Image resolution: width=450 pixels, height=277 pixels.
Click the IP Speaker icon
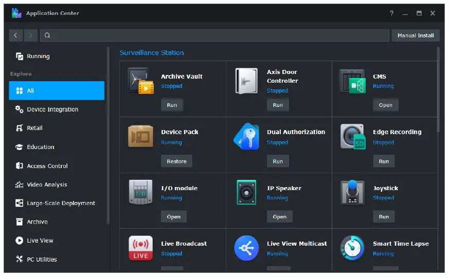pyautogui.click(x=246, y=192)
